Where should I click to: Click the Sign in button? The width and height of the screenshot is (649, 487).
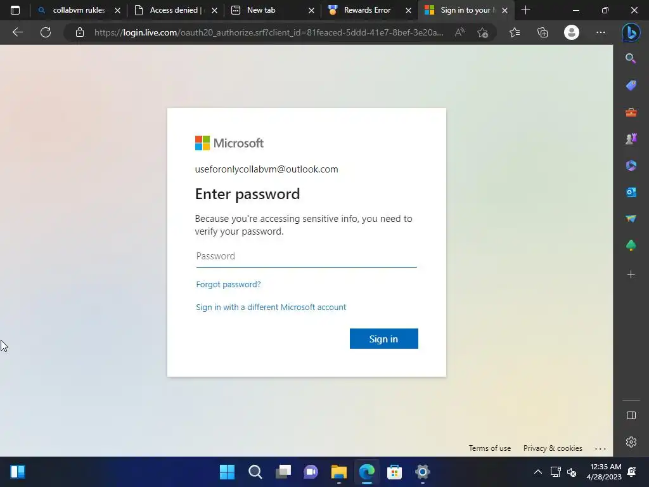tap(383, 339)
